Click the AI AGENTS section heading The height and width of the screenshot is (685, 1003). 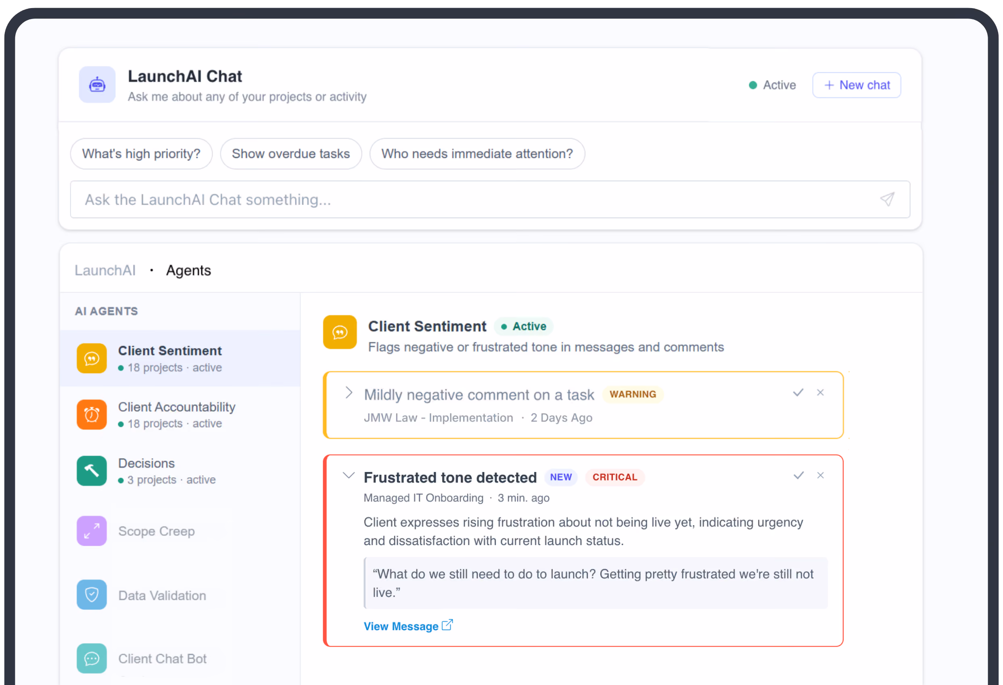click(106, 311)
